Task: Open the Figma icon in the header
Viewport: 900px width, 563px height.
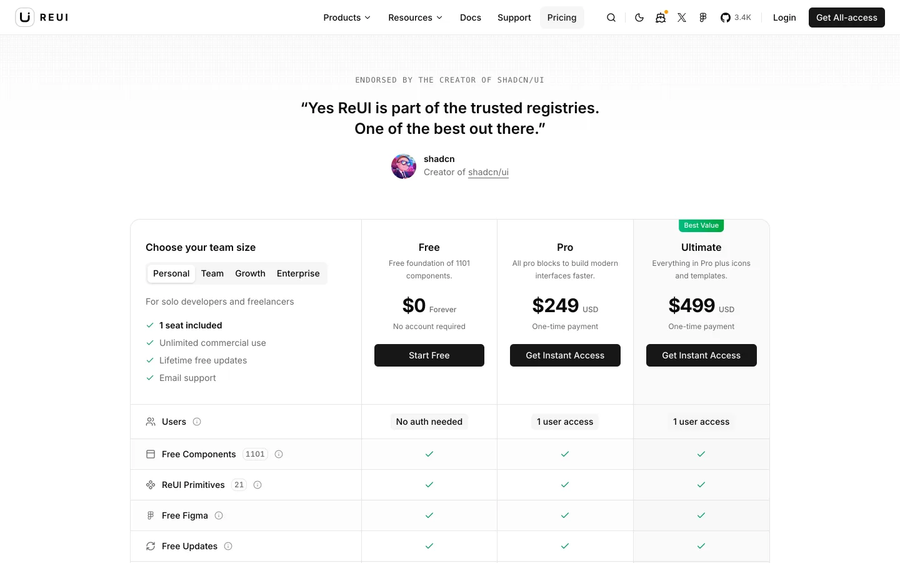Action: point(703,18)
